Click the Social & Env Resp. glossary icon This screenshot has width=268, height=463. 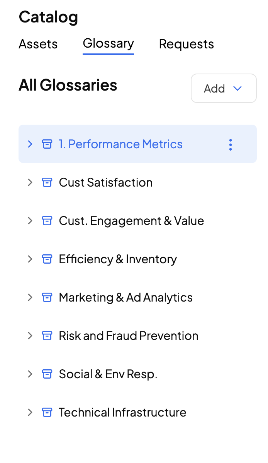coord(47,374)
